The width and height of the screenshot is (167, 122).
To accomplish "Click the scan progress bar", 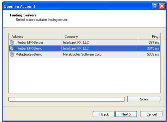I will point(66,99).
